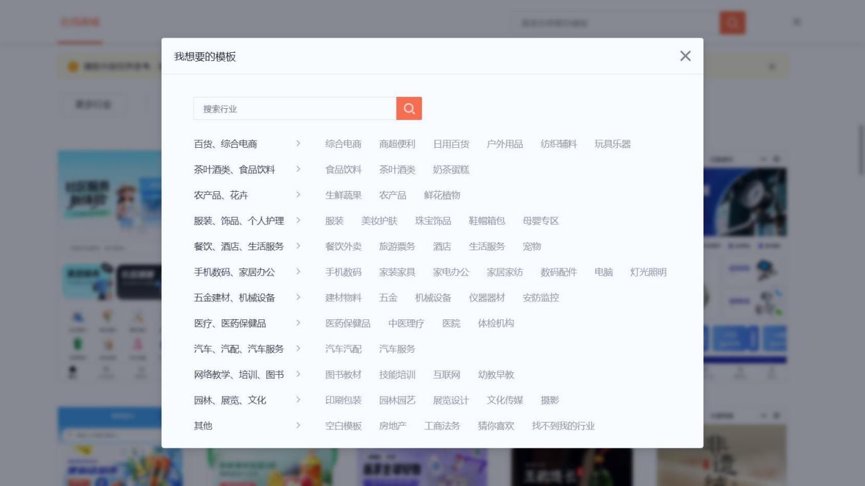Close the 我想要的模板 dialog
865x486 pixels.
[685, 56]
